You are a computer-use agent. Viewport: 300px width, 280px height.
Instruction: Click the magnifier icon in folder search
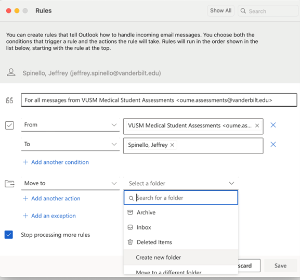coord(131,198)
